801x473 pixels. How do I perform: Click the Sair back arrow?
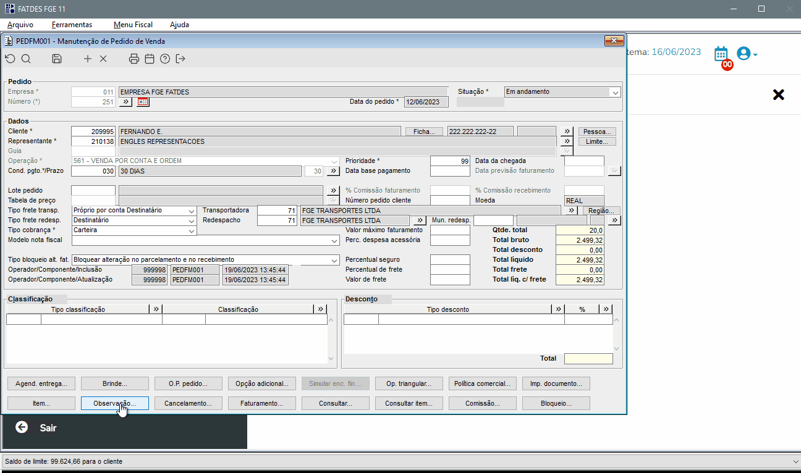[x=22, y=427]
